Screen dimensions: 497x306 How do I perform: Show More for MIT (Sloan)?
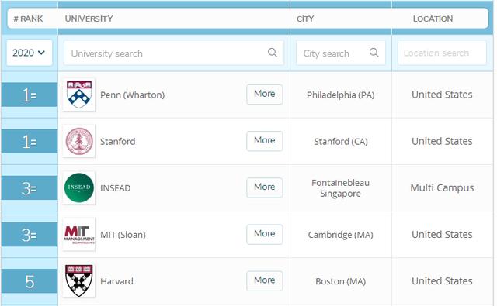click(x=265, y=234)
